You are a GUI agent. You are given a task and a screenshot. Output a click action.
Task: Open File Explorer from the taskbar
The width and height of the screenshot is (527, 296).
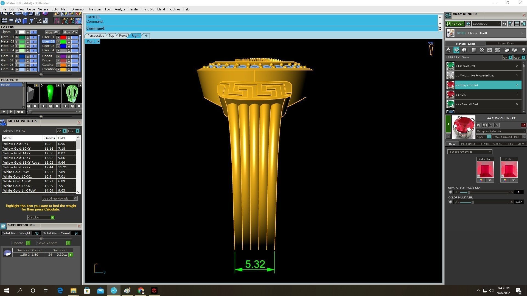pyautogui.click(x=73, y=291)
